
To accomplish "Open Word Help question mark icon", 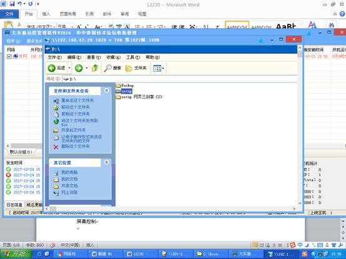I will 342,14.
